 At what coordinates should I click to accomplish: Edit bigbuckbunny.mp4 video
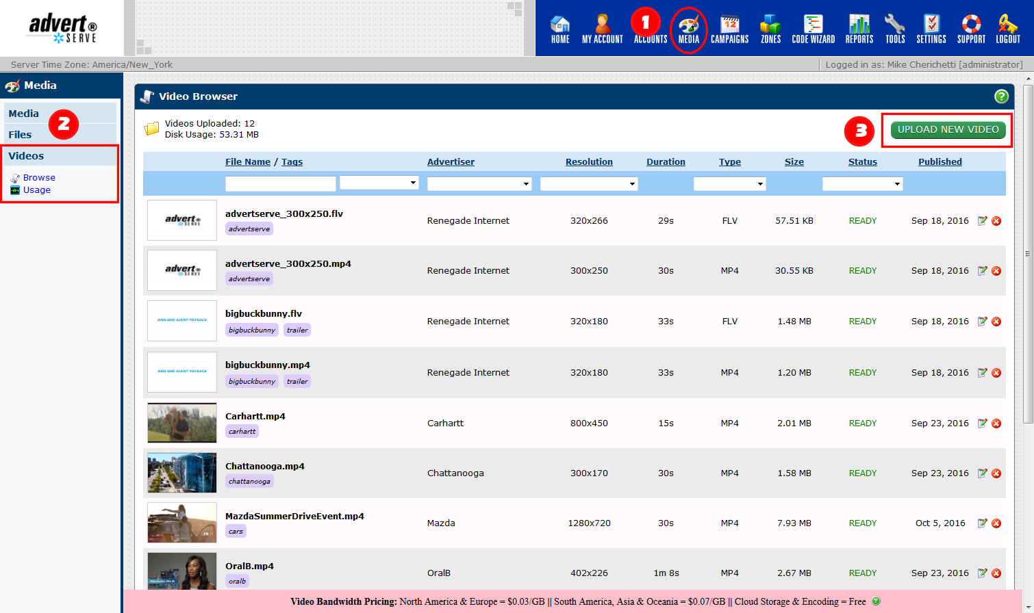[x=983, y=373]
